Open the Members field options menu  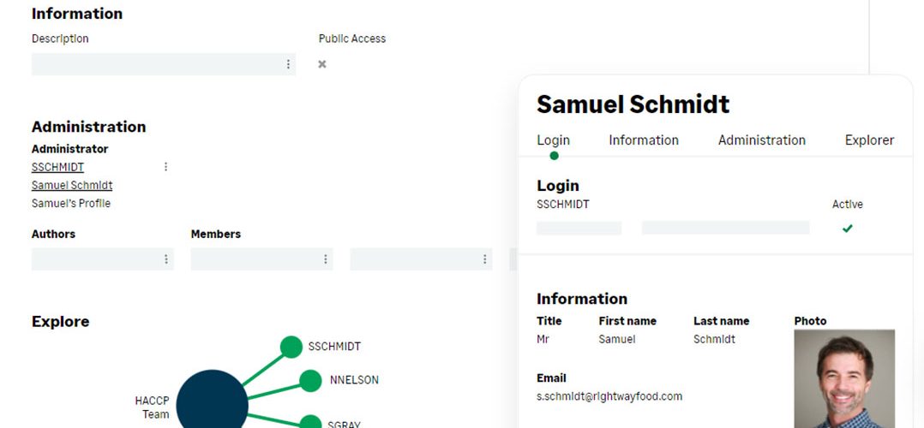click(326, 259)
